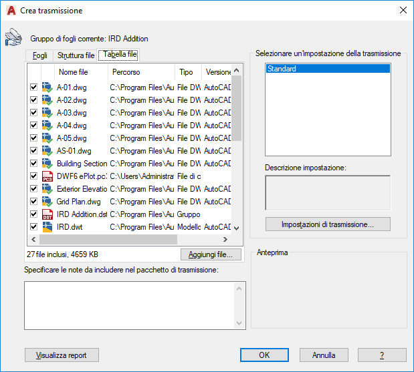
Task: Uncheck the A-03.dwg checkbox
Action: point(33,112)
